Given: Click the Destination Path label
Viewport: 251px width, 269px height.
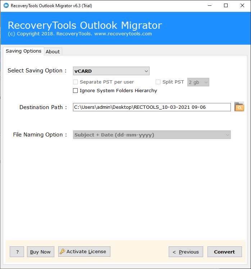Looking at the screenshot, I should pos(43,107).
